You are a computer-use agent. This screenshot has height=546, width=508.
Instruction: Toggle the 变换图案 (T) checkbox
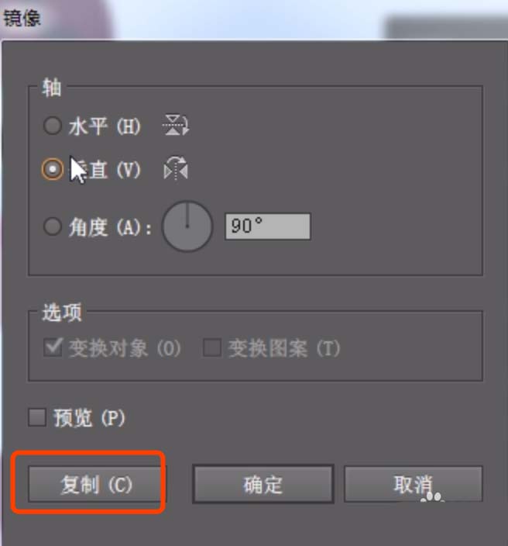(212, 347)
